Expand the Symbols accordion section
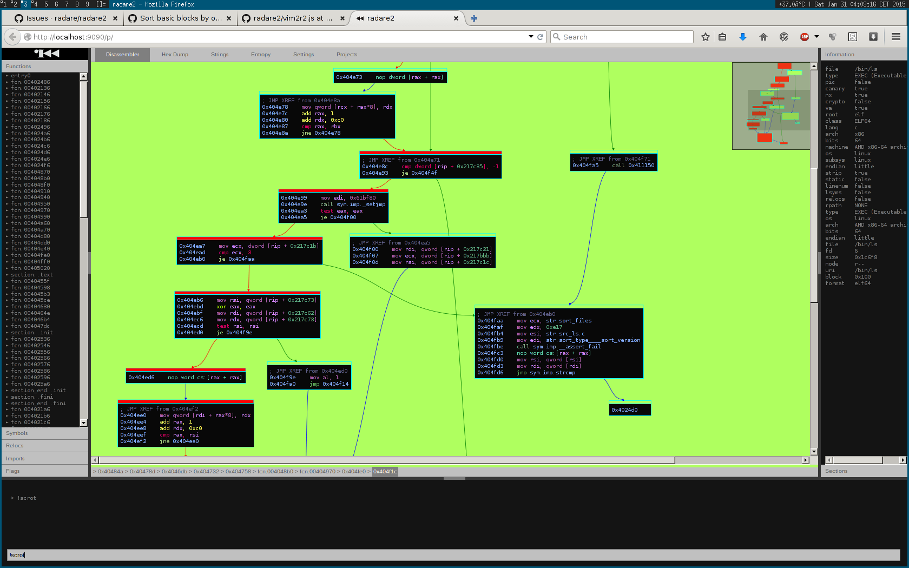 tap(45, 433)
